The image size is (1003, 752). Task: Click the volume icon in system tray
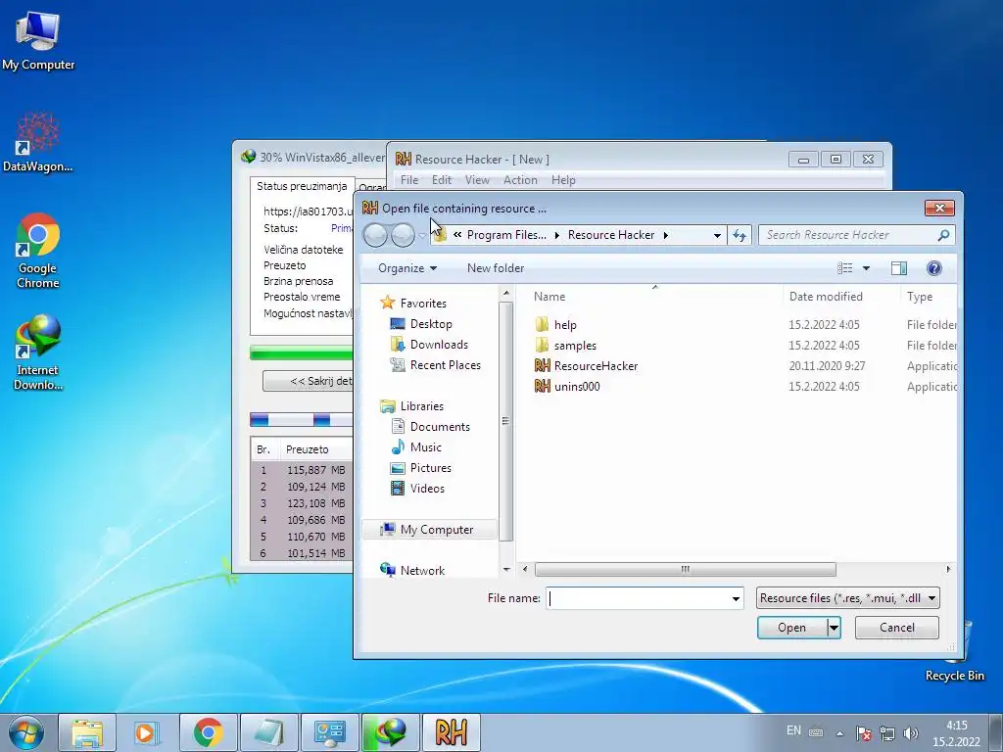[911, 732]
